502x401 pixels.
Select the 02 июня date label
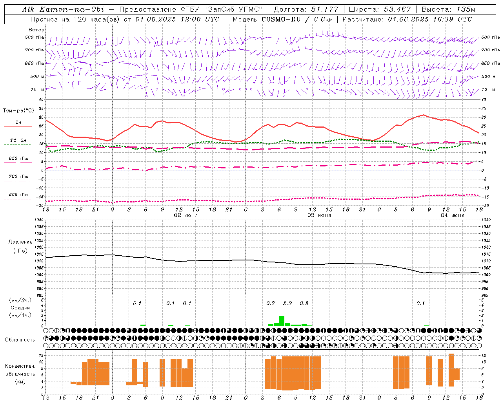pos(186,215)
